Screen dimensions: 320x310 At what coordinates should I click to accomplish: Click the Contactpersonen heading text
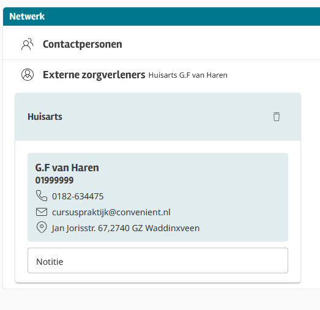83,44
